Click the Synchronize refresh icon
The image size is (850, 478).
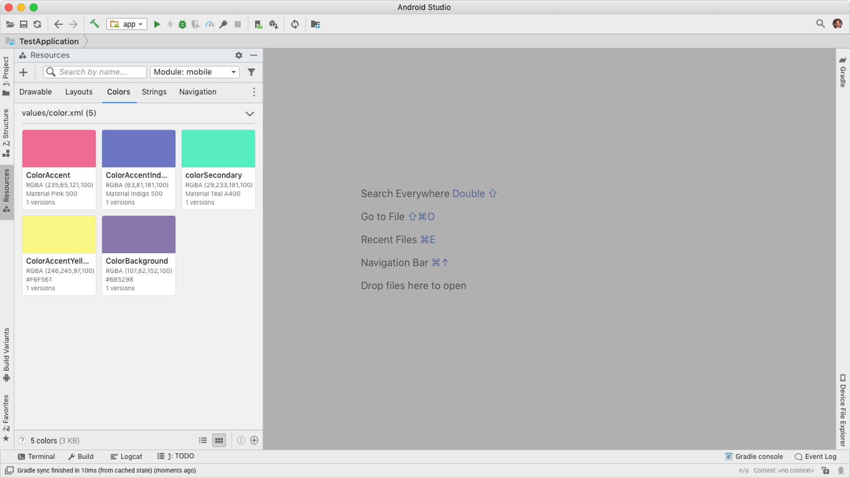[38, 24]
